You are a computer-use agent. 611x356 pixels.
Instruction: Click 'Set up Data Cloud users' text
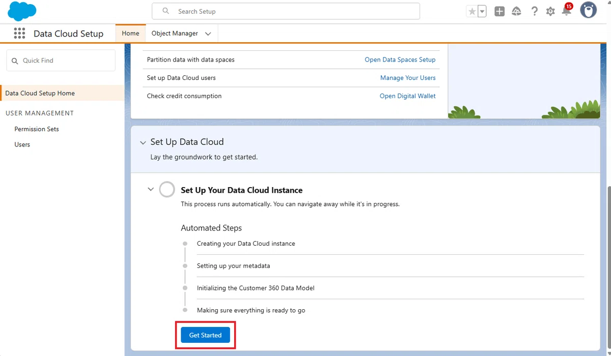181,78
